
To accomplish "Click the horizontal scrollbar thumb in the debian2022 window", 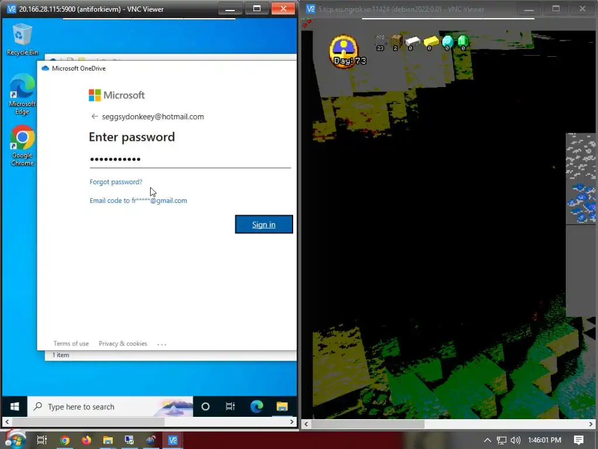I will click(368, 424).
